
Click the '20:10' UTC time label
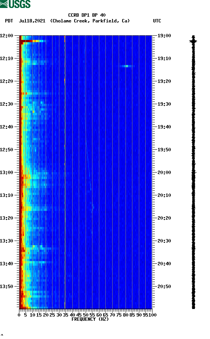(x=164, y=195)
